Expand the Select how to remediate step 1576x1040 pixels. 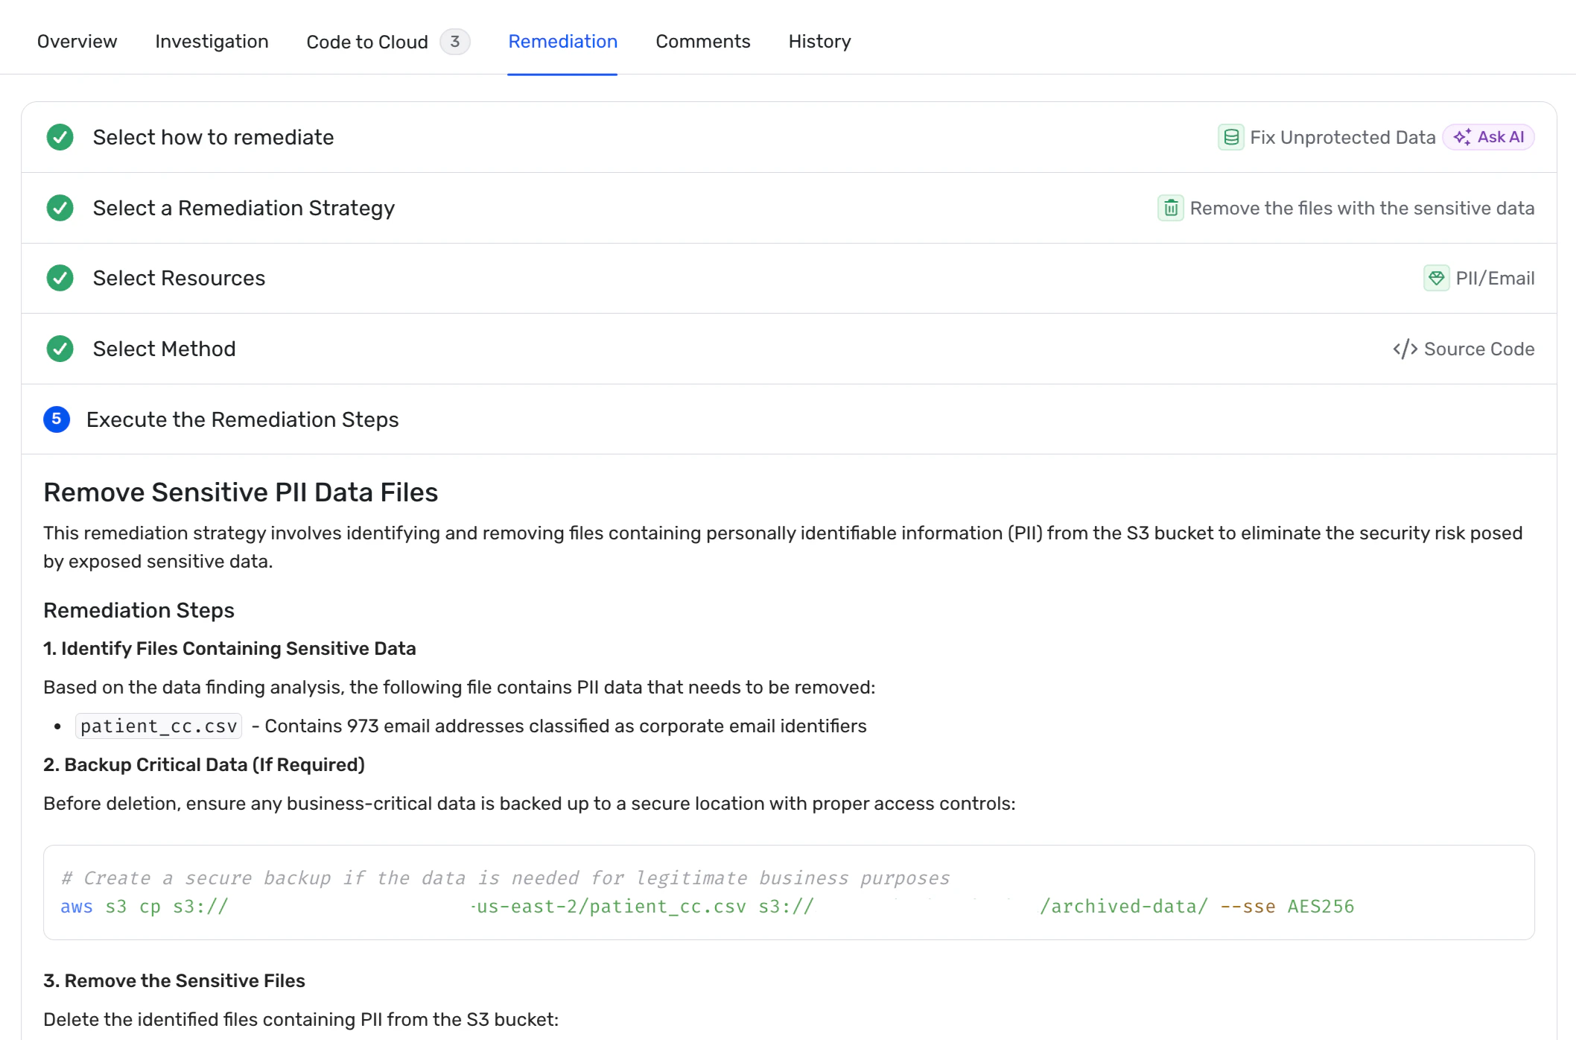click(x=213, y=137)
